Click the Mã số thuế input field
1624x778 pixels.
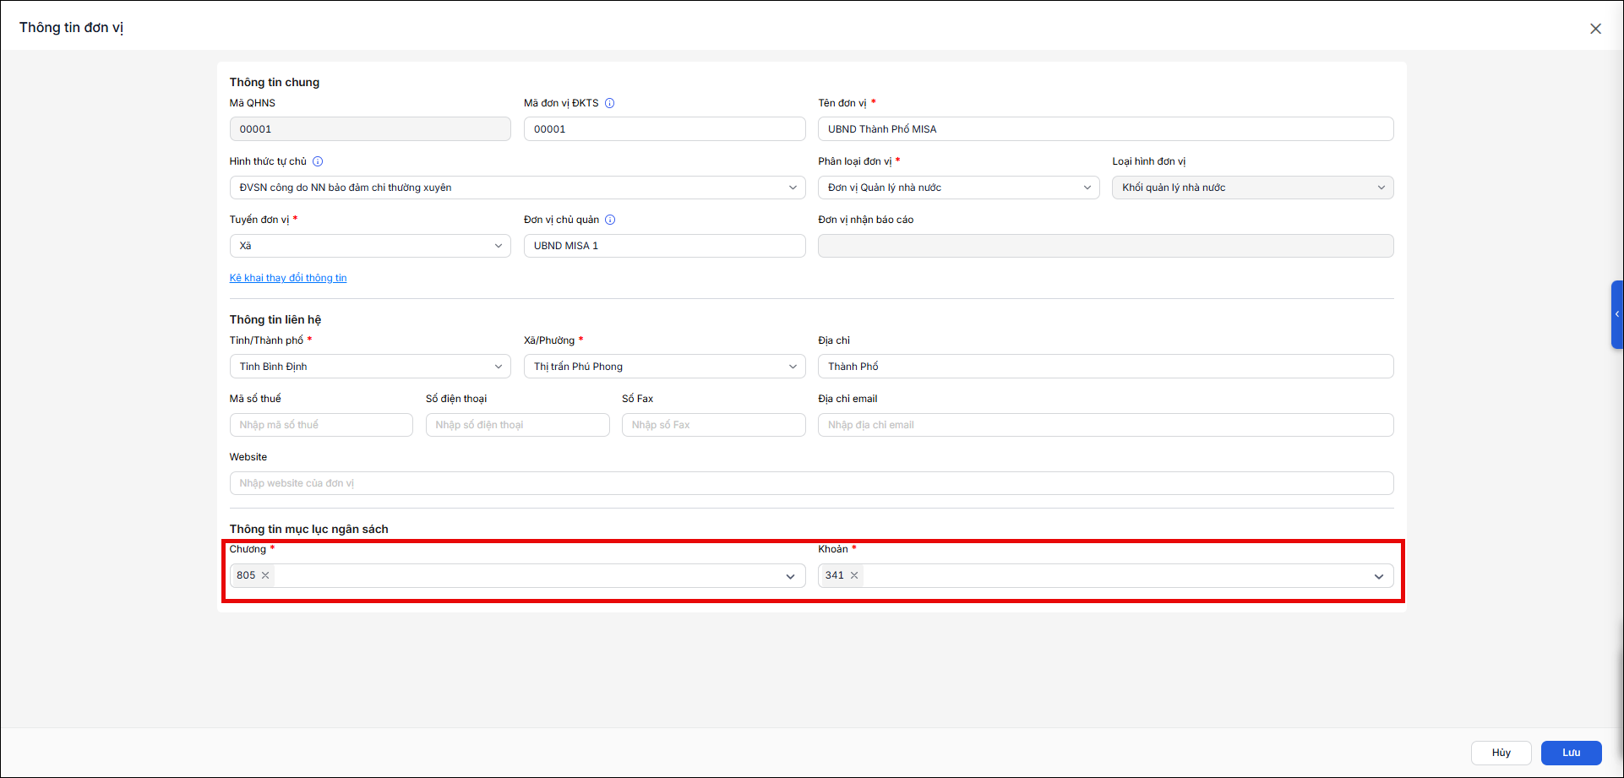click(321, 425)
